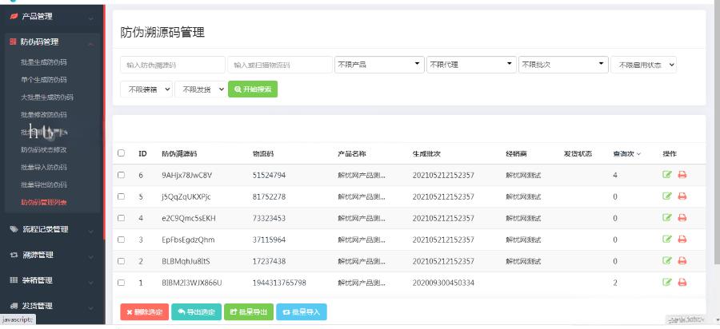
Task: Edit the EpFbsEgdzQhm record
Action: tap(666, 240)
